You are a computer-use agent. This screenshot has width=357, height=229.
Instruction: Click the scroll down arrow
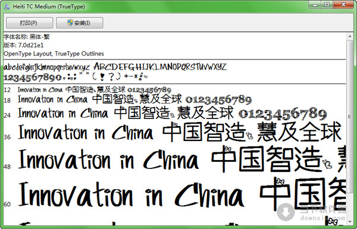pyautogui.click(x=349, y=221)
